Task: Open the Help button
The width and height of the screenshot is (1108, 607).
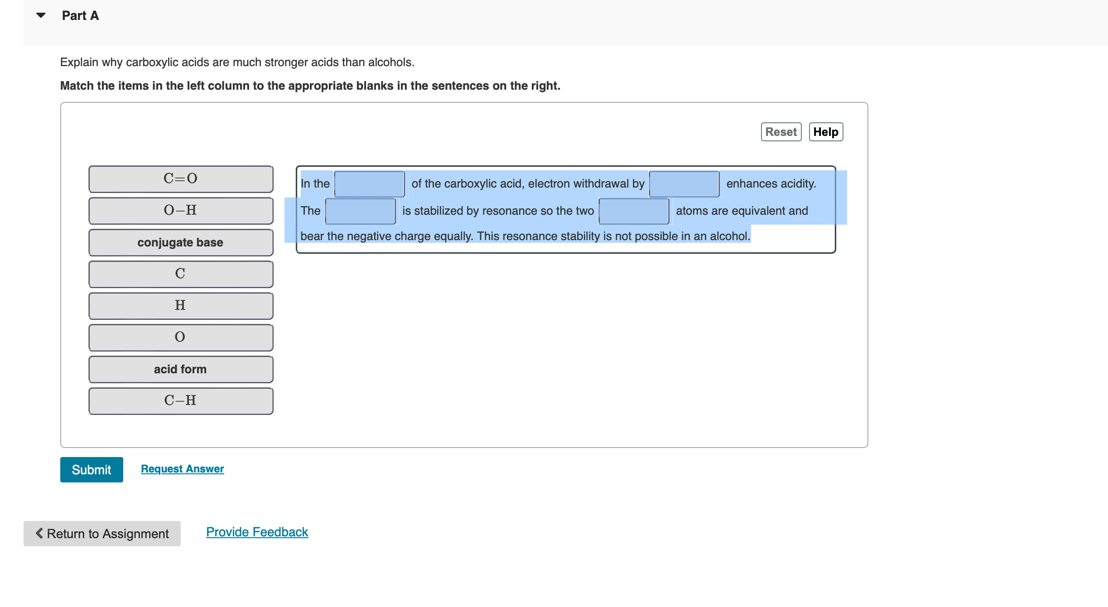Action: [825, 132]
